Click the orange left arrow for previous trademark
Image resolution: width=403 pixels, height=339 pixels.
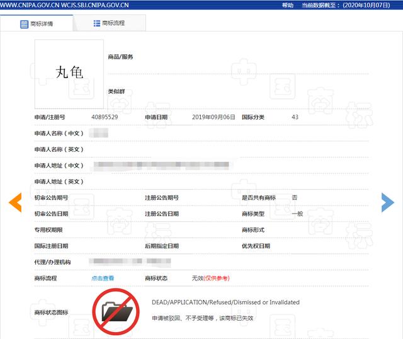[15, 202]
